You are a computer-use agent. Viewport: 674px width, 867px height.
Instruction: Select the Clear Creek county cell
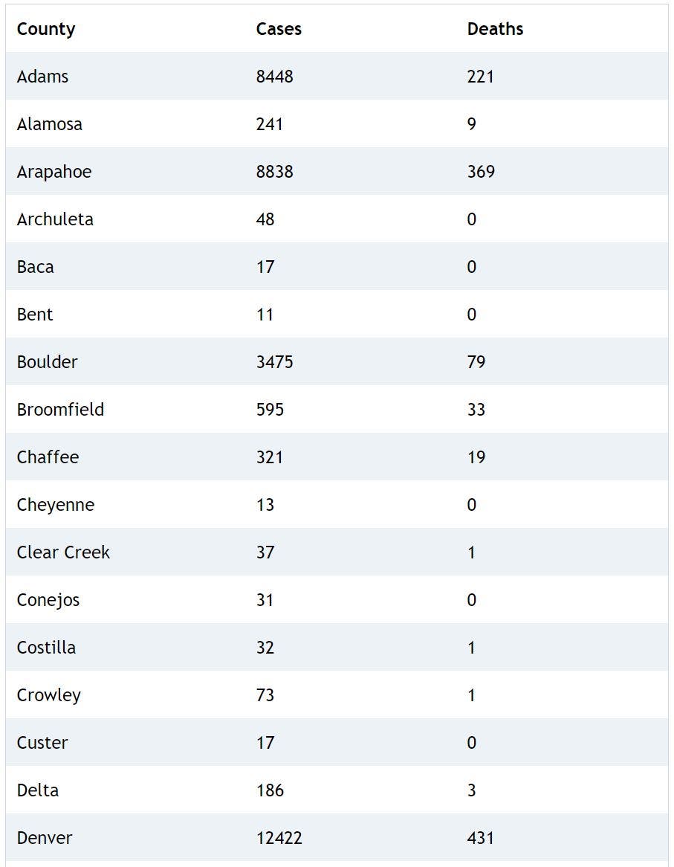point(63,552)
